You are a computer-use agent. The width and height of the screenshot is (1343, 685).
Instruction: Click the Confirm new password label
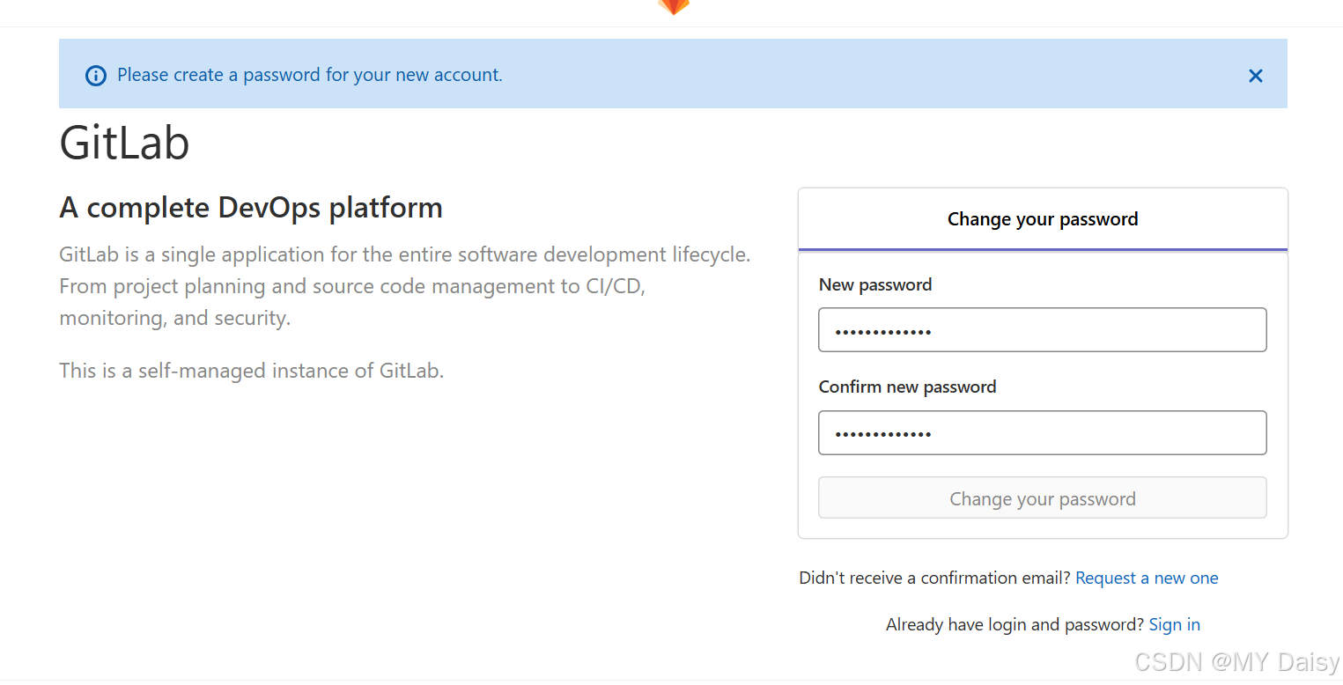(x=907, y=387)
